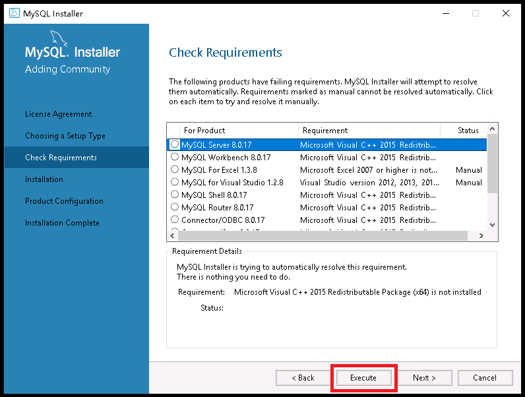Screen dimensions: 525x397
Task: Select the MySQL Shell 8.0.17 radio circle
Action: coord(175,194)
